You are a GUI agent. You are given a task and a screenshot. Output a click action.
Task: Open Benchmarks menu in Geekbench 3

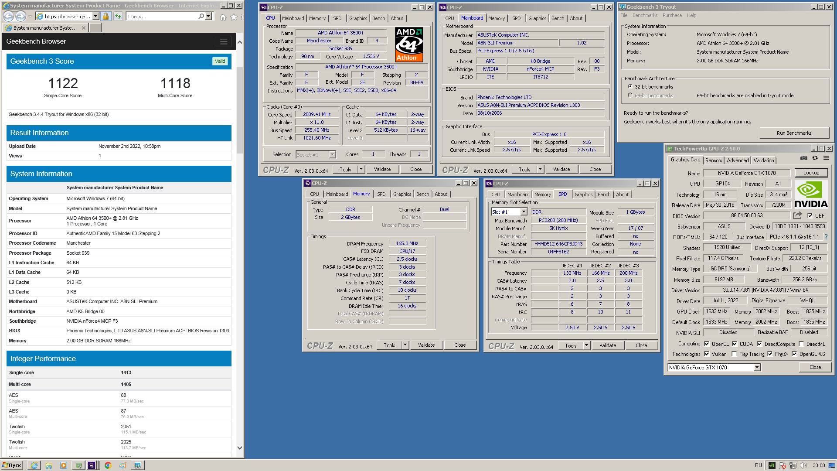click(645, 15)
